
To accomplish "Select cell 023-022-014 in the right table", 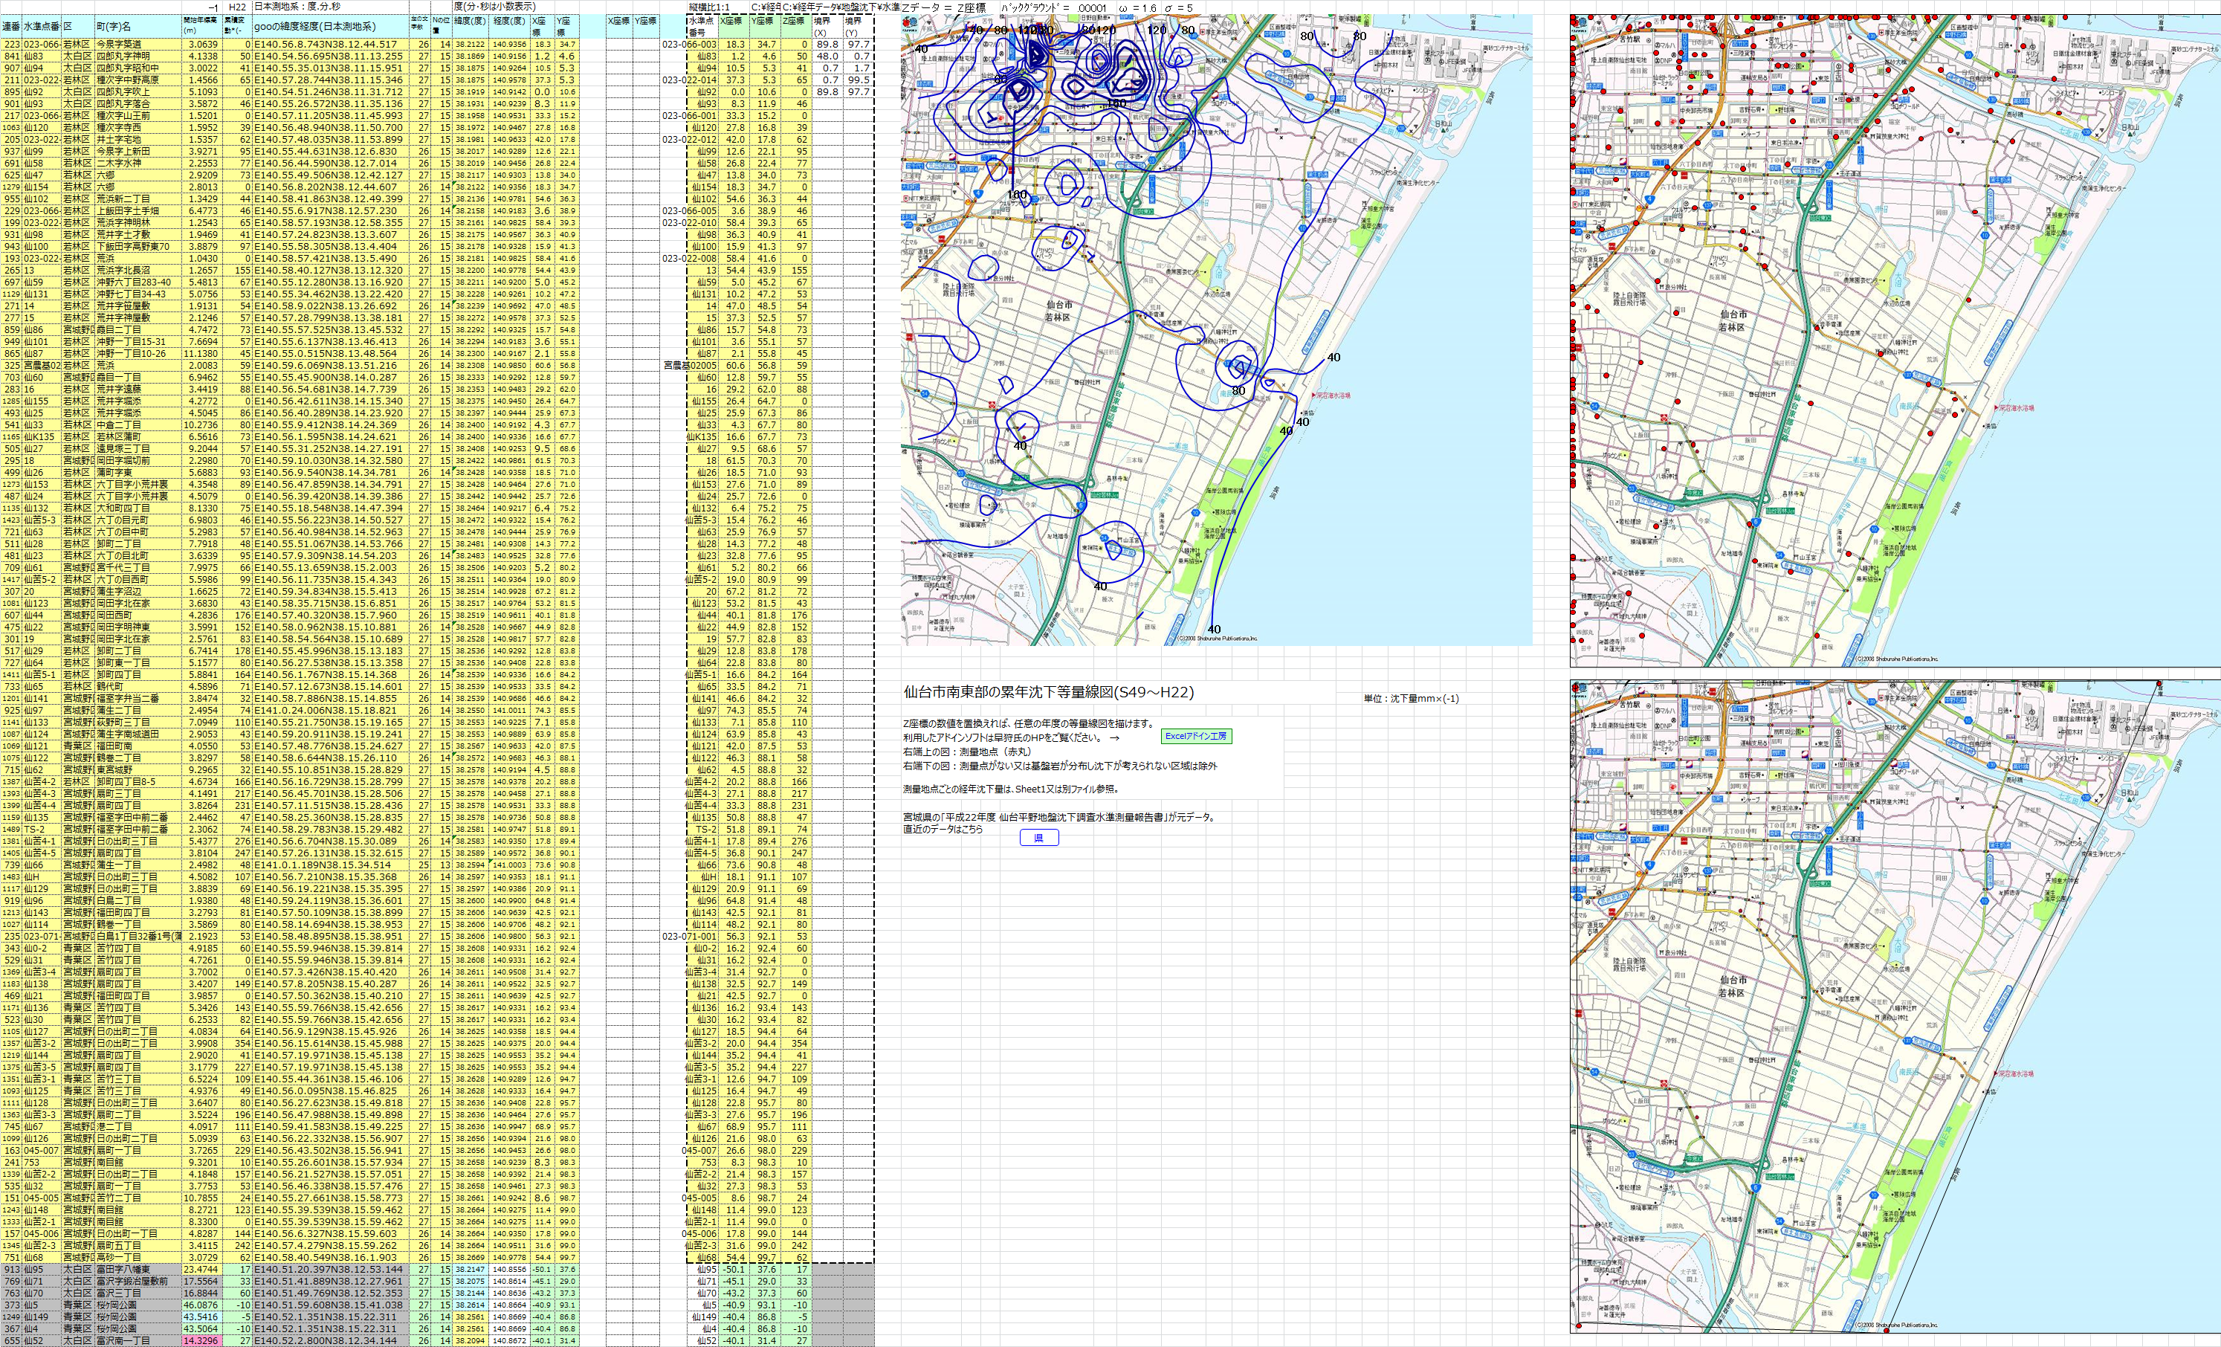I will point(690,80).
